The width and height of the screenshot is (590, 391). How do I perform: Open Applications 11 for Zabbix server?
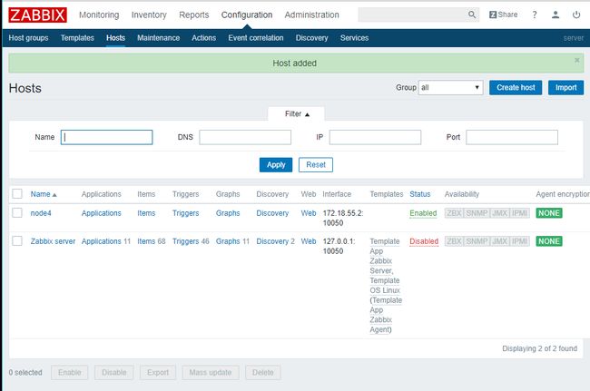(x=105, y=241)
